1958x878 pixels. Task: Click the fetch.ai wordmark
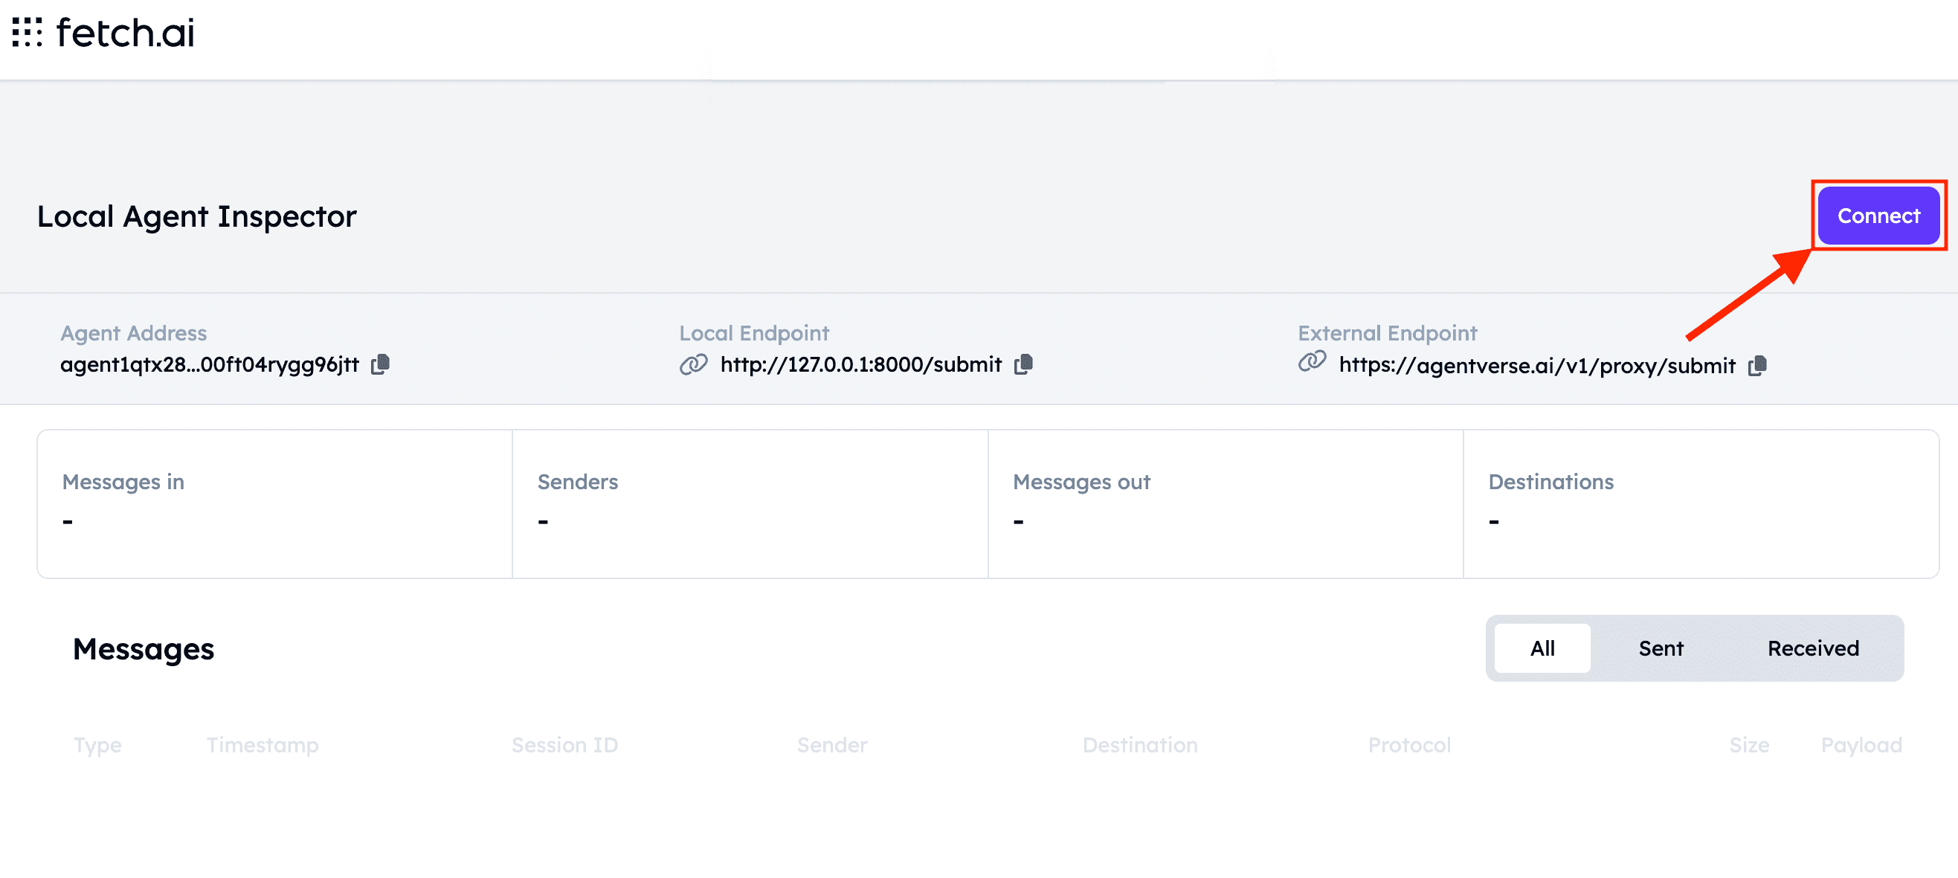(126, 33)
